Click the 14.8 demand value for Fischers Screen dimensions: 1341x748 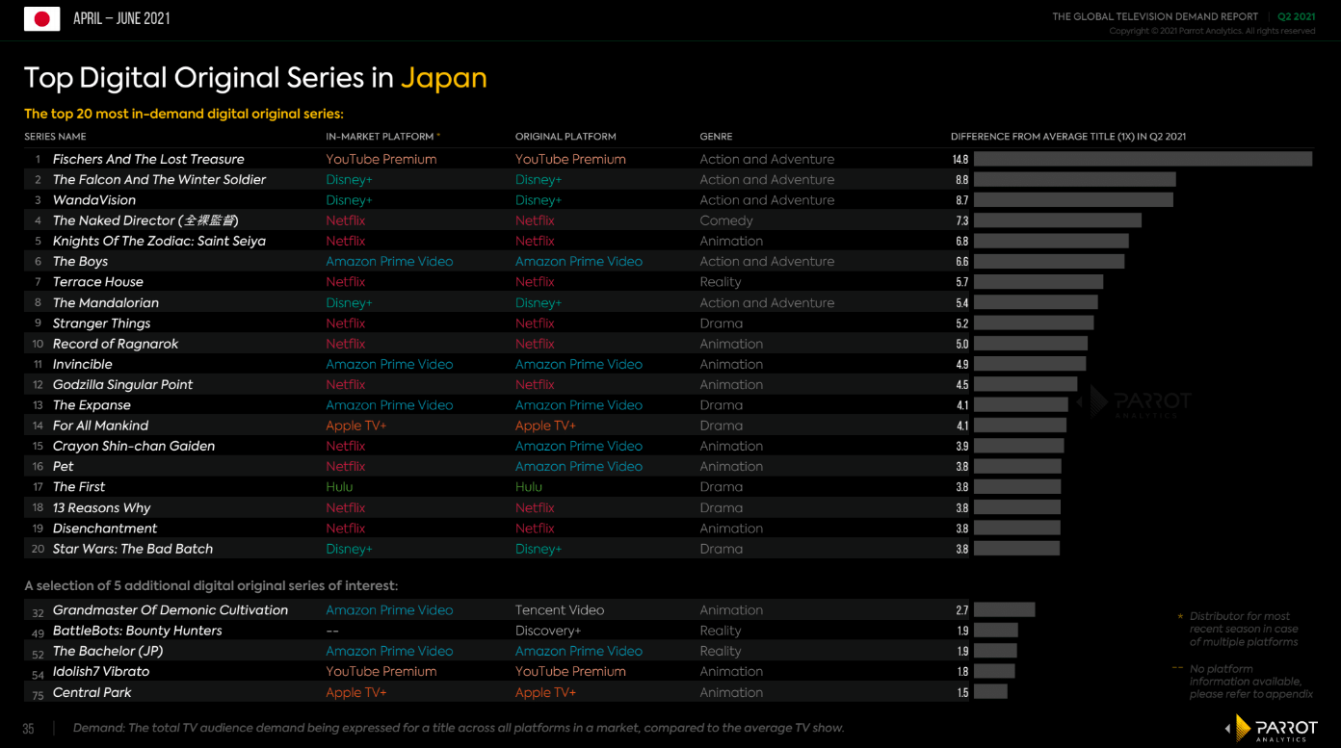coord(960,159)
